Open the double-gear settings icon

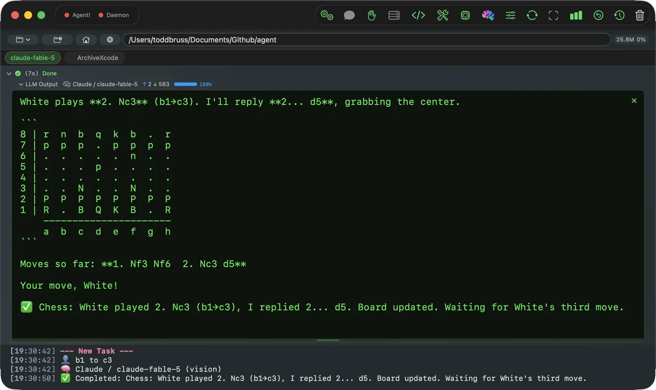pyautogui.click(x=327, y=15)
